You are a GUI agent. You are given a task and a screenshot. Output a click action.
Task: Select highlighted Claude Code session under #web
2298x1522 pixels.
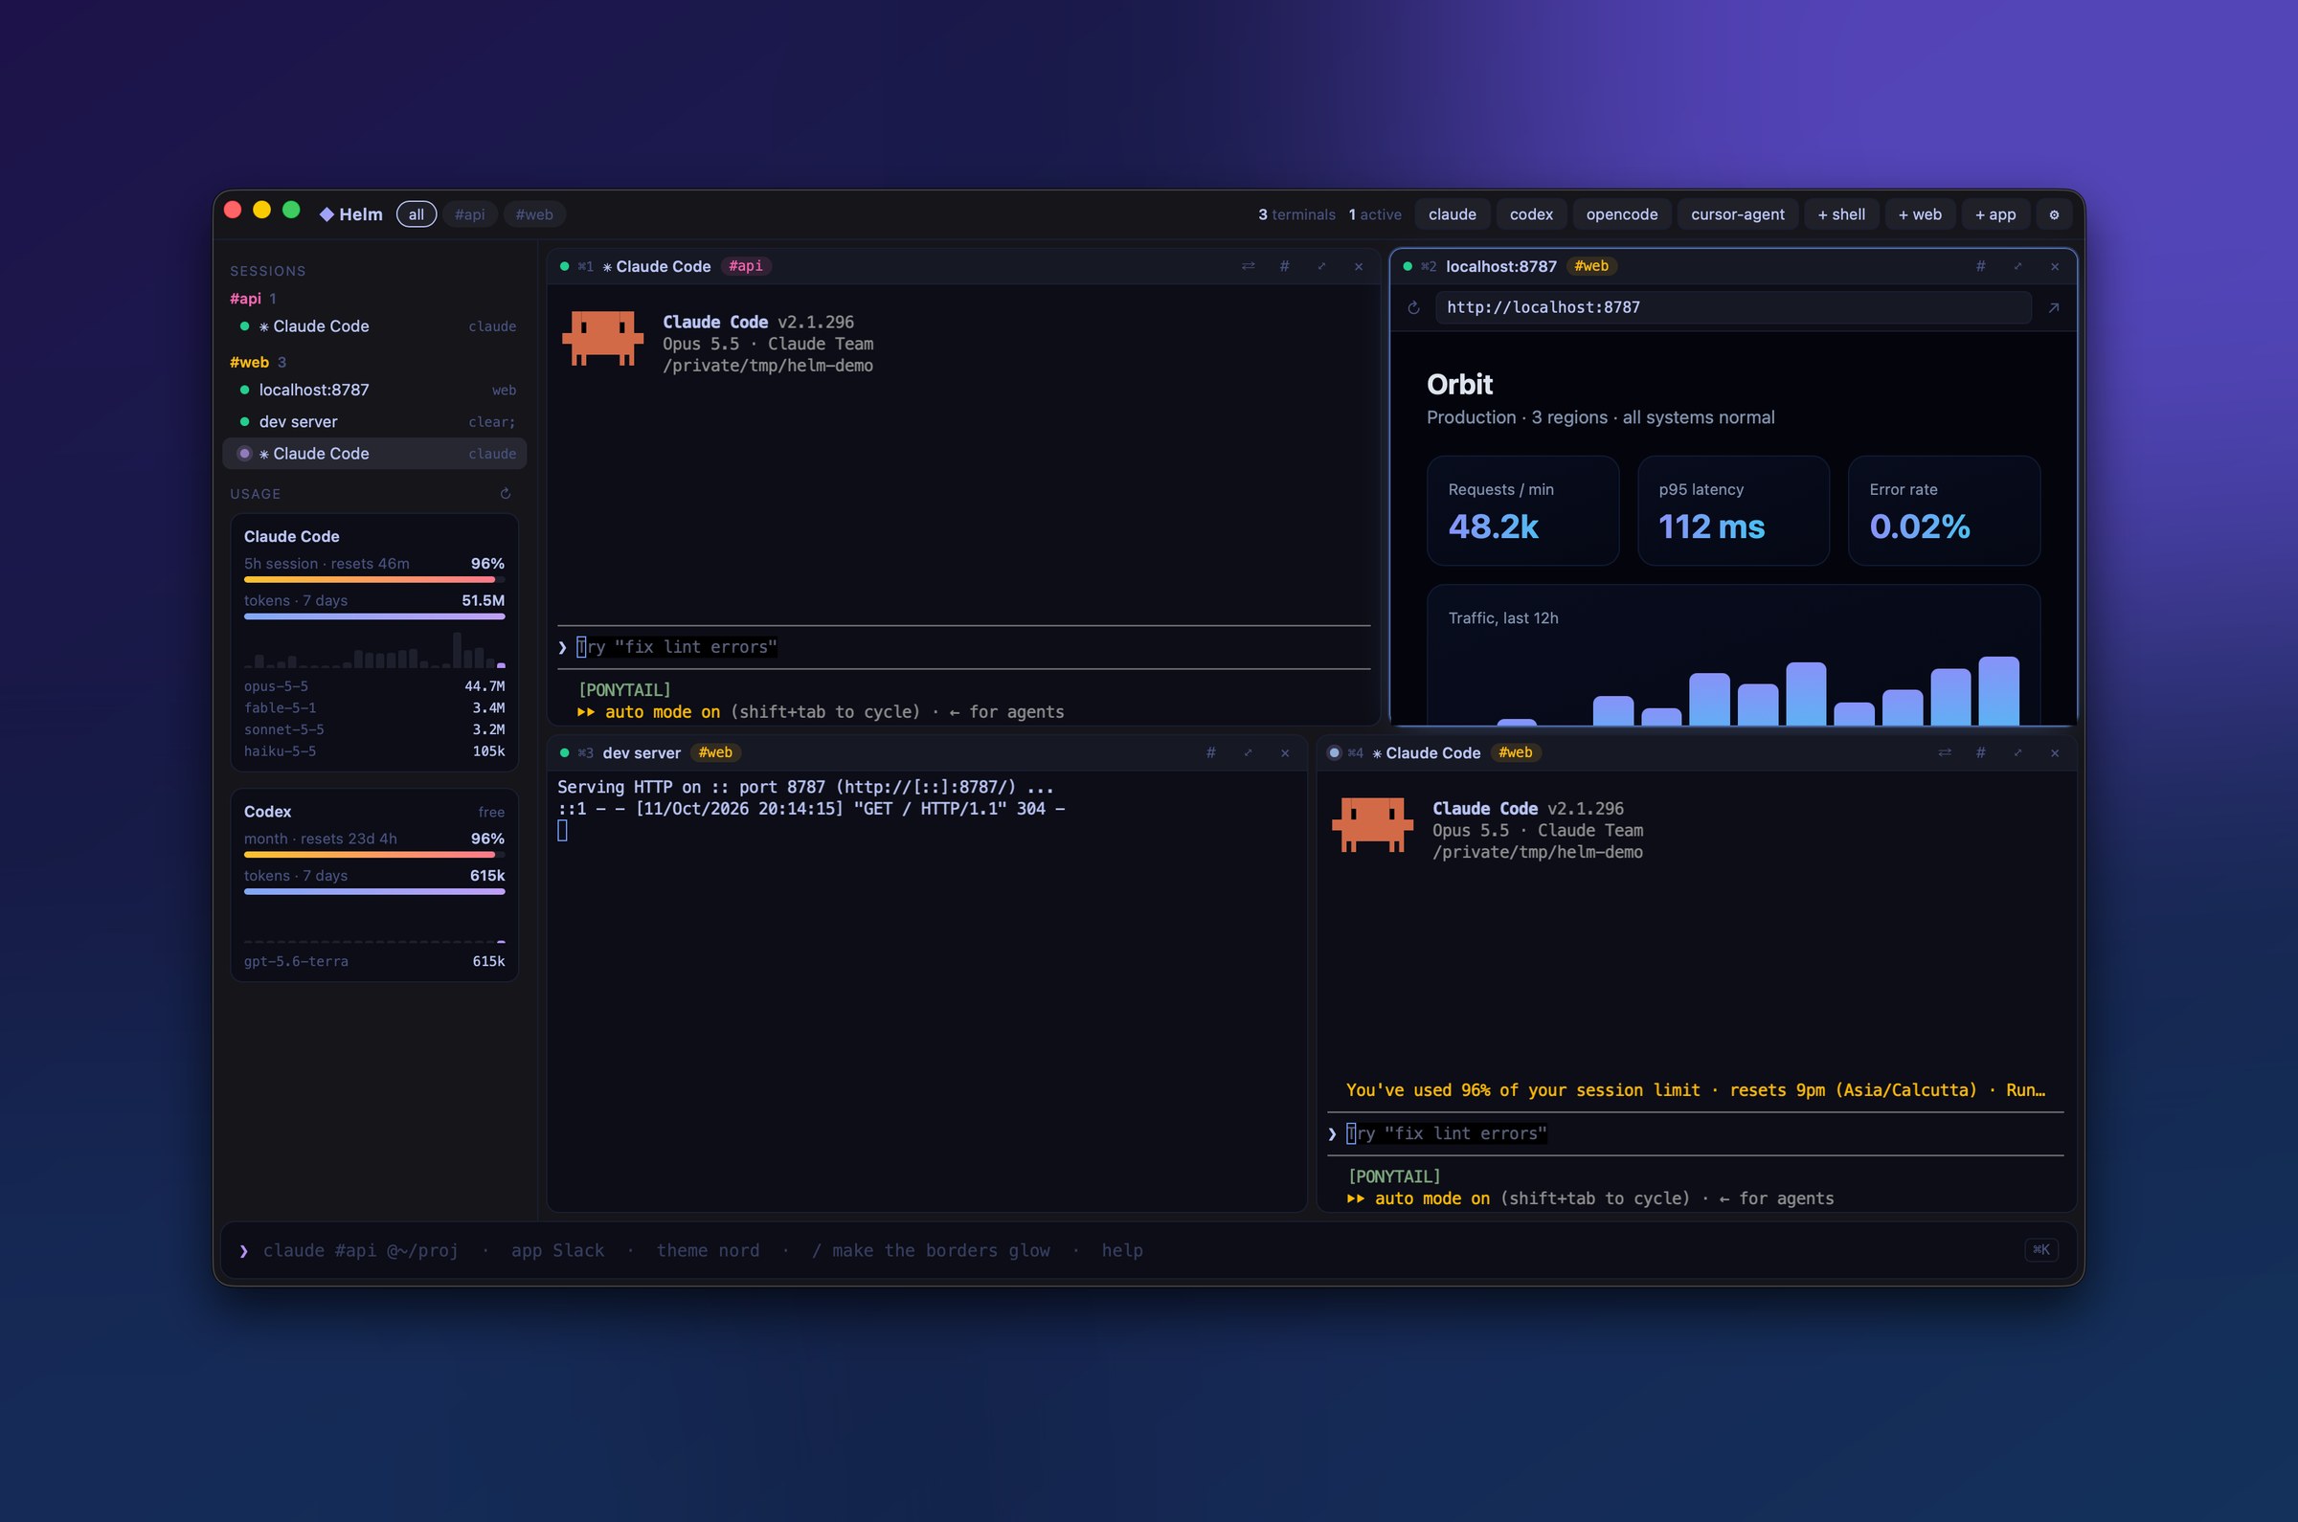pos(374,454)
